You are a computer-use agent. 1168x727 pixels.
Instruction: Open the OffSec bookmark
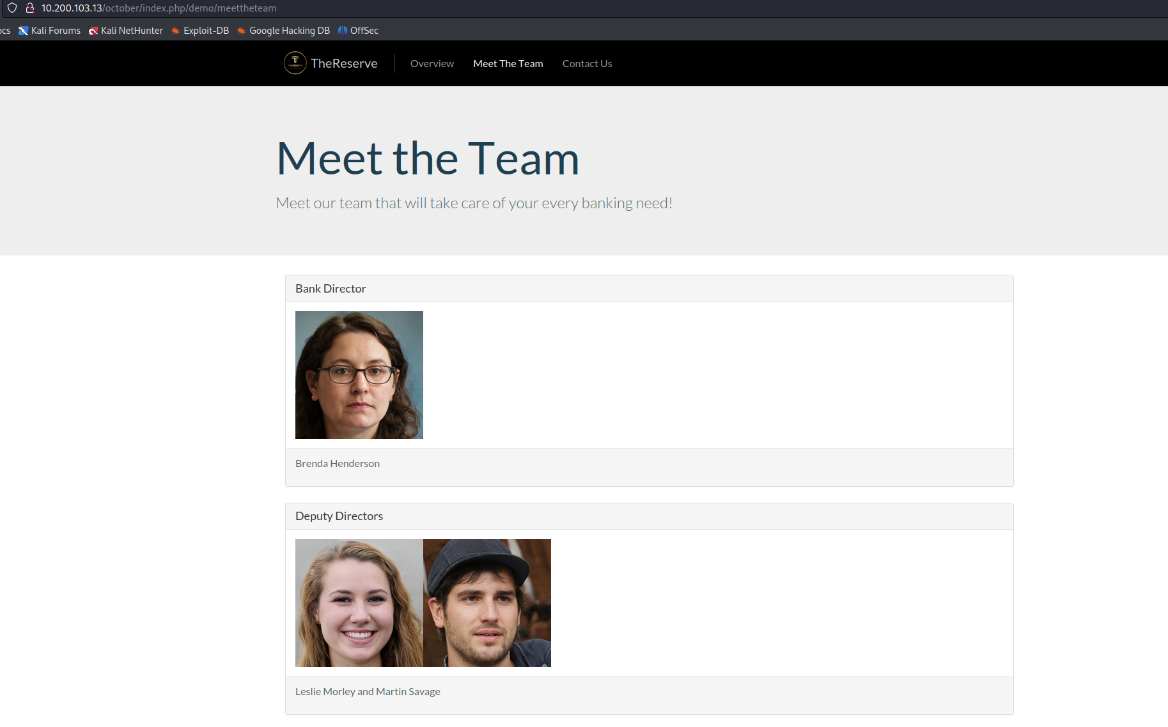pos(358,31)
